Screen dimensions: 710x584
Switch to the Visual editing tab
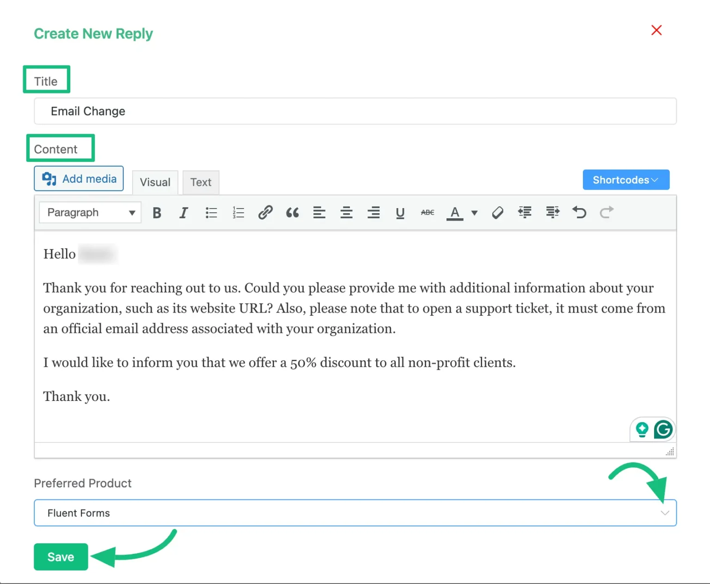(155, 182)
